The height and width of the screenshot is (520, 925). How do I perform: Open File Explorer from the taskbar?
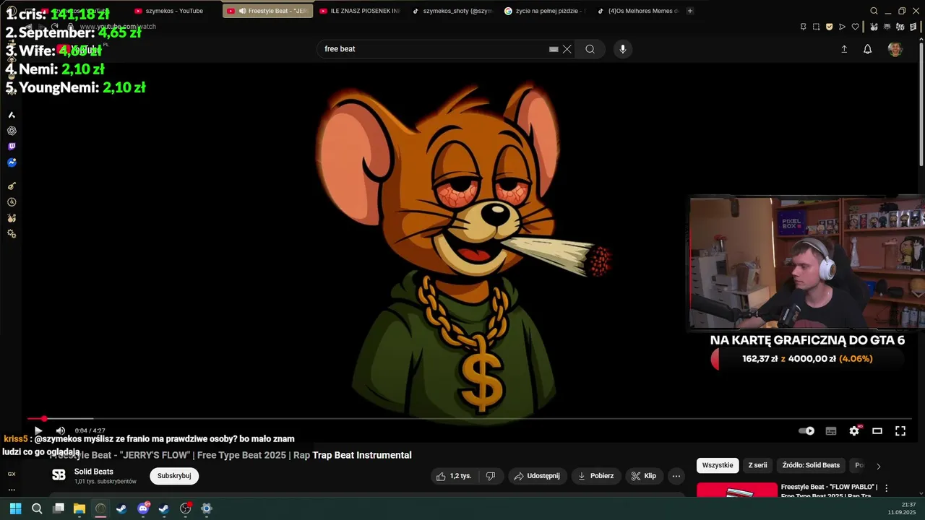pos(79,508)
